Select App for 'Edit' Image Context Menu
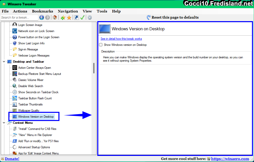 tap(38, 153)
